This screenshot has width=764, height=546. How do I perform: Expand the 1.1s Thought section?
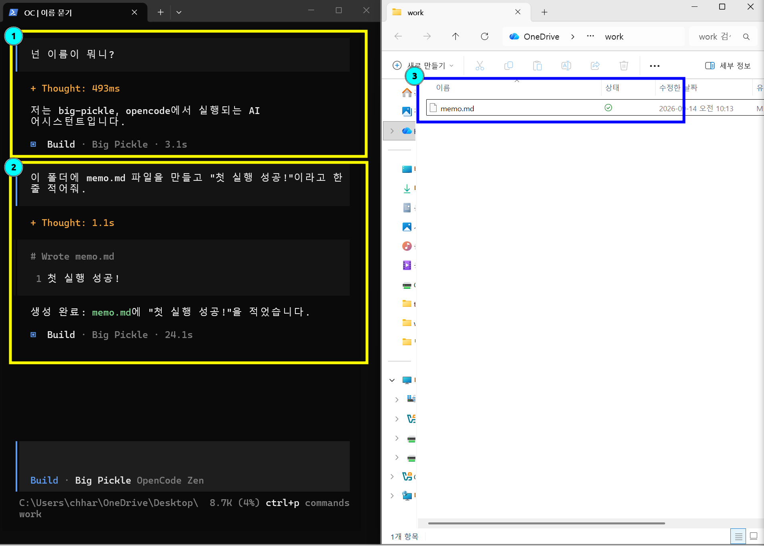tap(72, 223)
